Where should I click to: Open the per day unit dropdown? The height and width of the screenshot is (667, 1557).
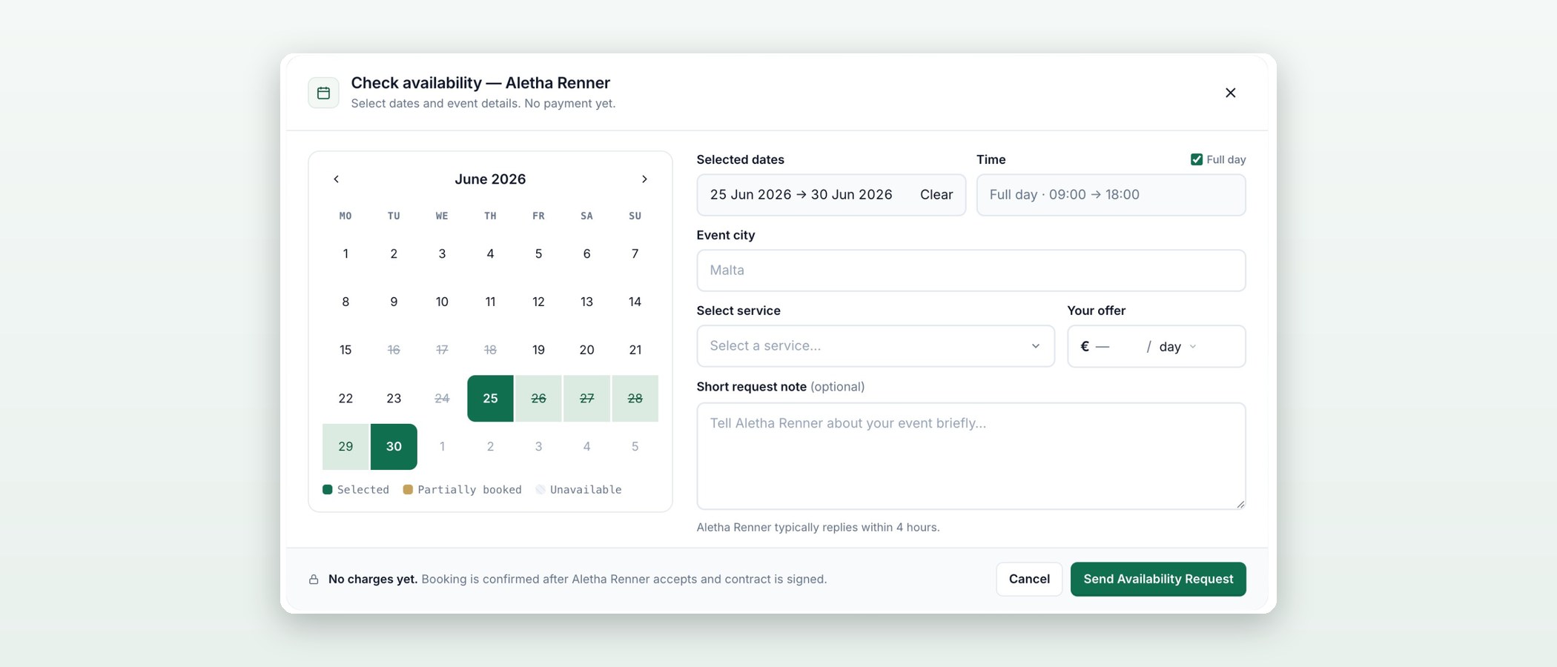click(1178, 347)
